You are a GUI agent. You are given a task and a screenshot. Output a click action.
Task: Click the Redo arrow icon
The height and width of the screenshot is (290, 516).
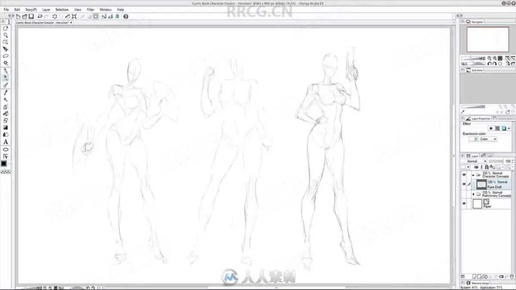[46, 16]
